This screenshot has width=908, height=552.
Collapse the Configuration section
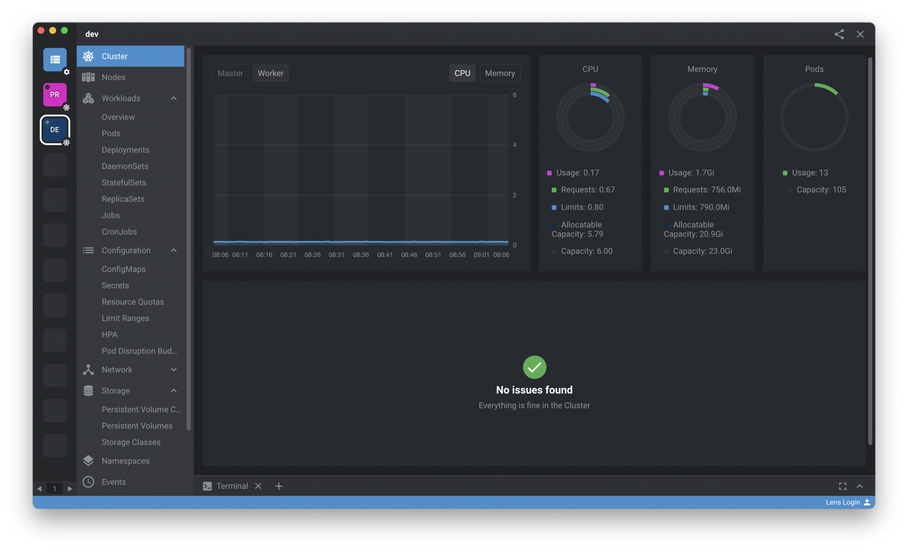coord(174,250)
